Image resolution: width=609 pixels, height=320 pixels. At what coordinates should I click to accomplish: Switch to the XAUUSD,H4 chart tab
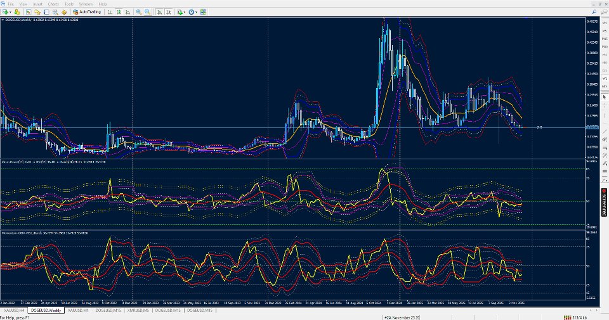pos(13,310)
